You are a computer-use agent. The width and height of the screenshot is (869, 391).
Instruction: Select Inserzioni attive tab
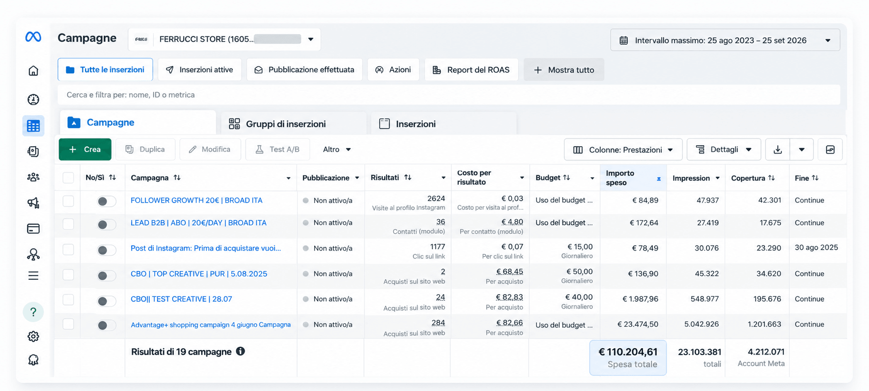point(199,69)
